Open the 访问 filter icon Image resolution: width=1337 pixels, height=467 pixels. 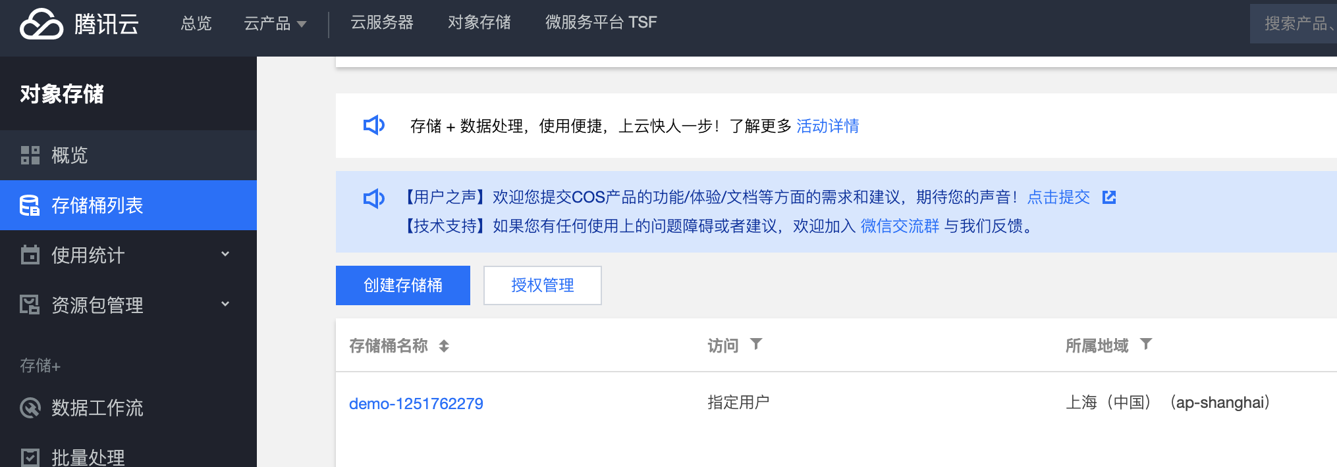tap(756, 344)
